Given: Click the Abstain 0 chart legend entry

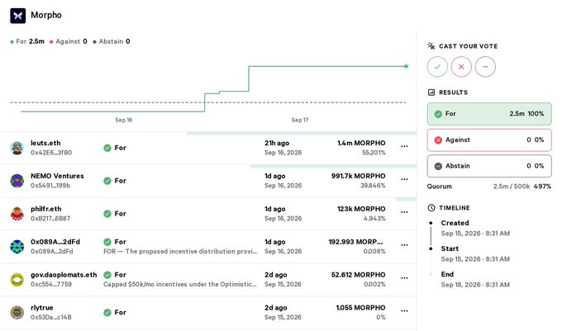Looking at the screenshot, I should pos(112,41).
